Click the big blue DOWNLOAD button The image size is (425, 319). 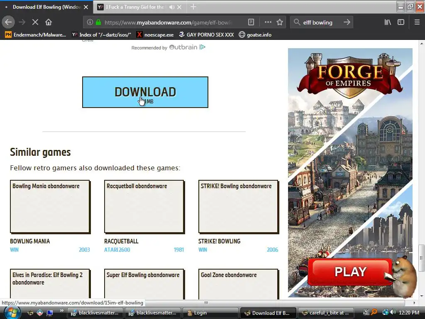pyautogui.click(x=145, y=92)
